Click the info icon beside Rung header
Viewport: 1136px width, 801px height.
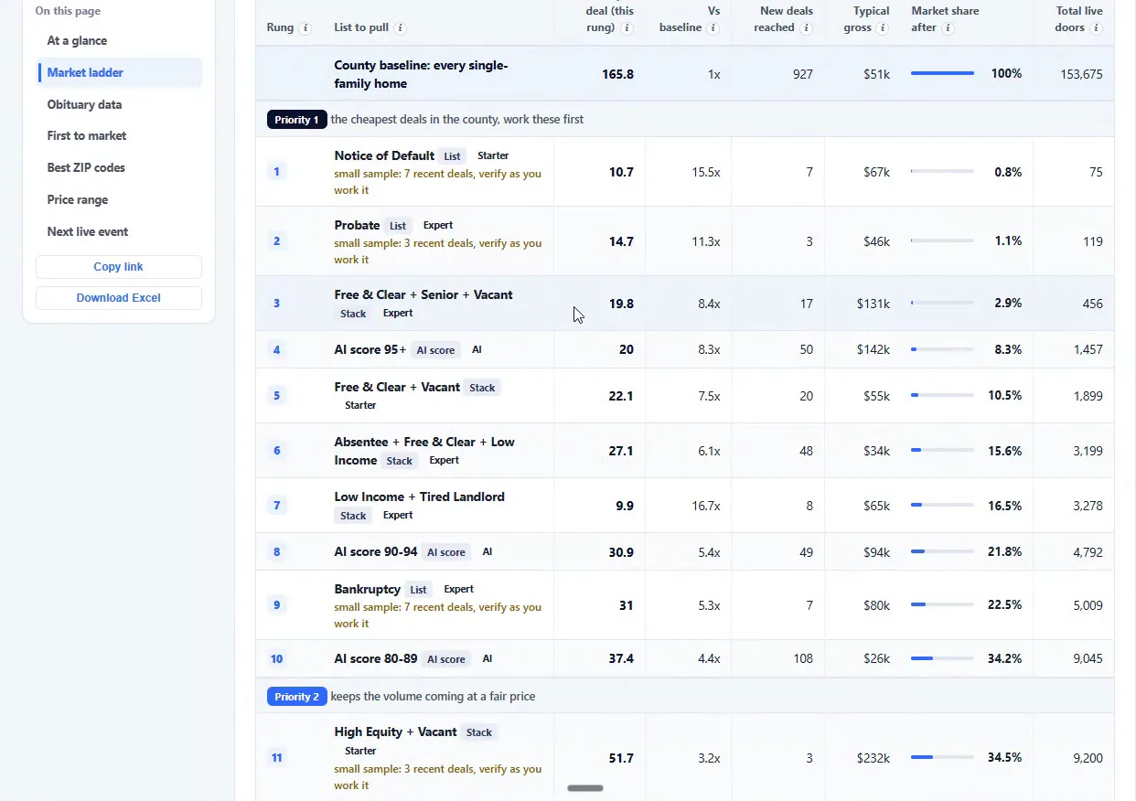[305, 27]
